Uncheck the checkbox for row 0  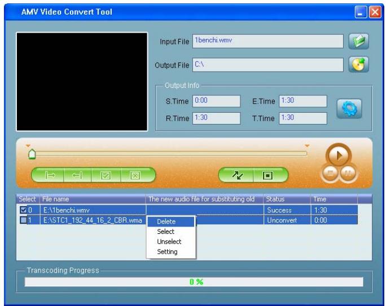click(23, 210)
